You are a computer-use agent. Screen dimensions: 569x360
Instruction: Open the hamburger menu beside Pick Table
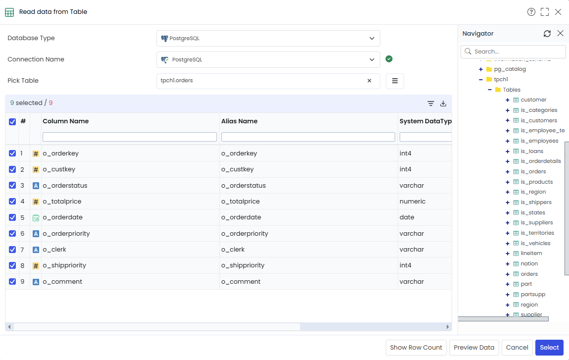coord(395,81)
